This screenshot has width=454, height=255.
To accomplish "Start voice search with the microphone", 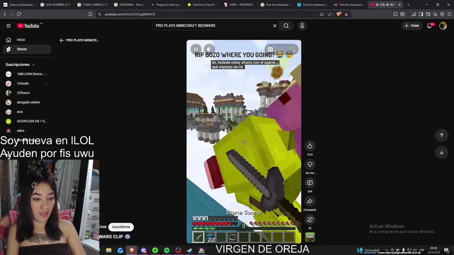I will click(x=302, y=25).
